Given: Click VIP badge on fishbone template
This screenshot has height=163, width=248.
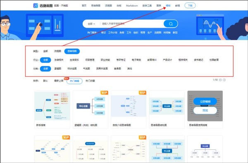Looking at the screenshot, I should tap(66, 137).
